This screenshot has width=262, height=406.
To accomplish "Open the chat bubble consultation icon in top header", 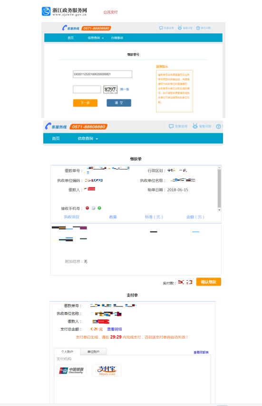I will point(161,28).
